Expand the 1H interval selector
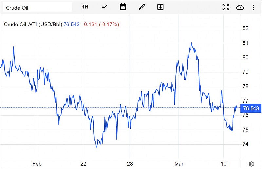 (x=85, y=7)
